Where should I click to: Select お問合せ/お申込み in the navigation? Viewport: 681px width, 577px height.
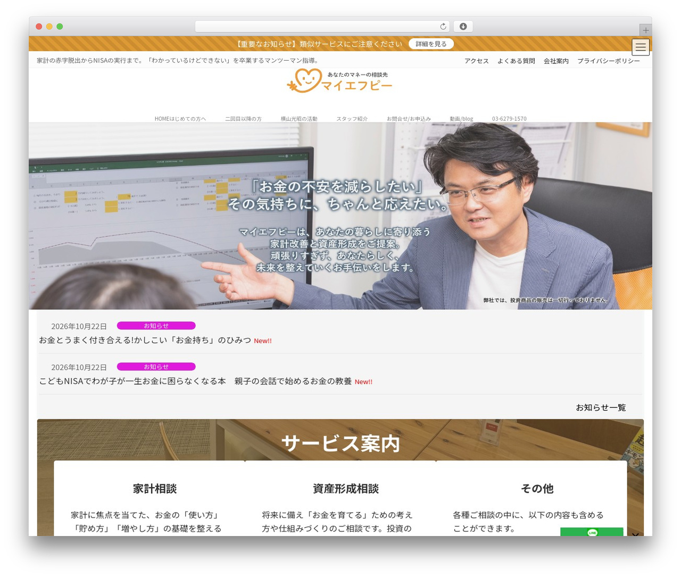point(409,119)
